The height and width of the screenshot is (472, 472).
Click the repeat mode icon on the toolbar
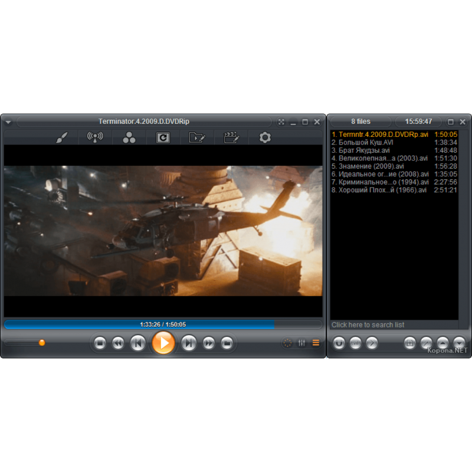point(163,137)
